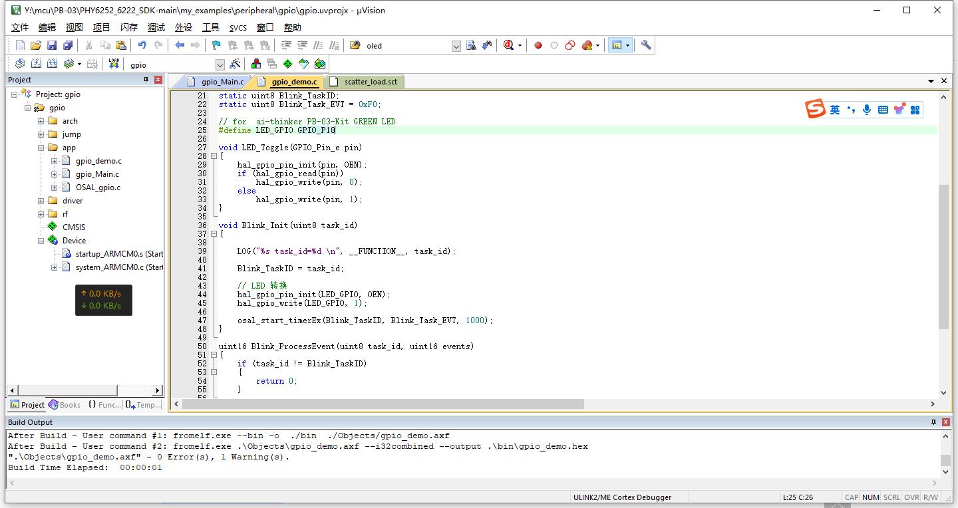Close the active editor tab
958x508 pixels.
pyautogui.click(x=944, y=81)
